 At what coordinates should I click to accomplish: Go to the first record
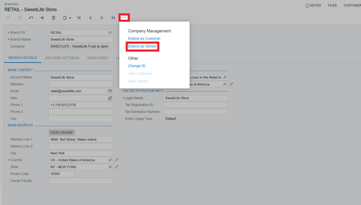(79, 18)
